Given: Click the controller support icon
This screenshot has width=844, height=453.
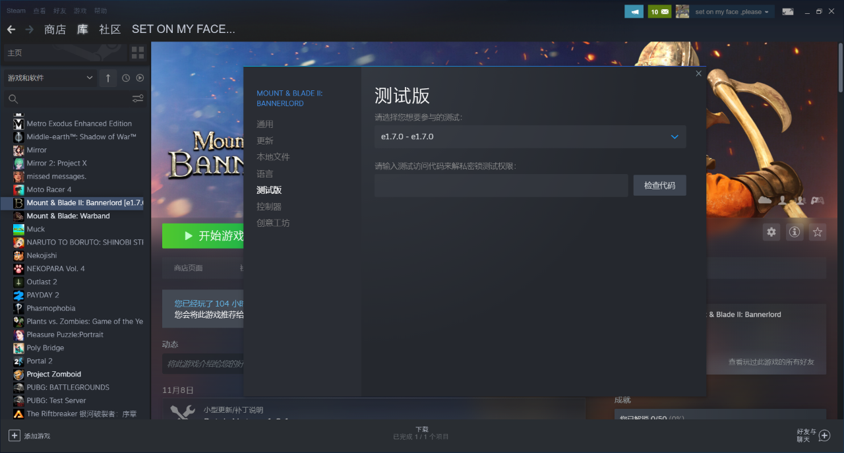Looking at the screenshot, I should [818, 200].
